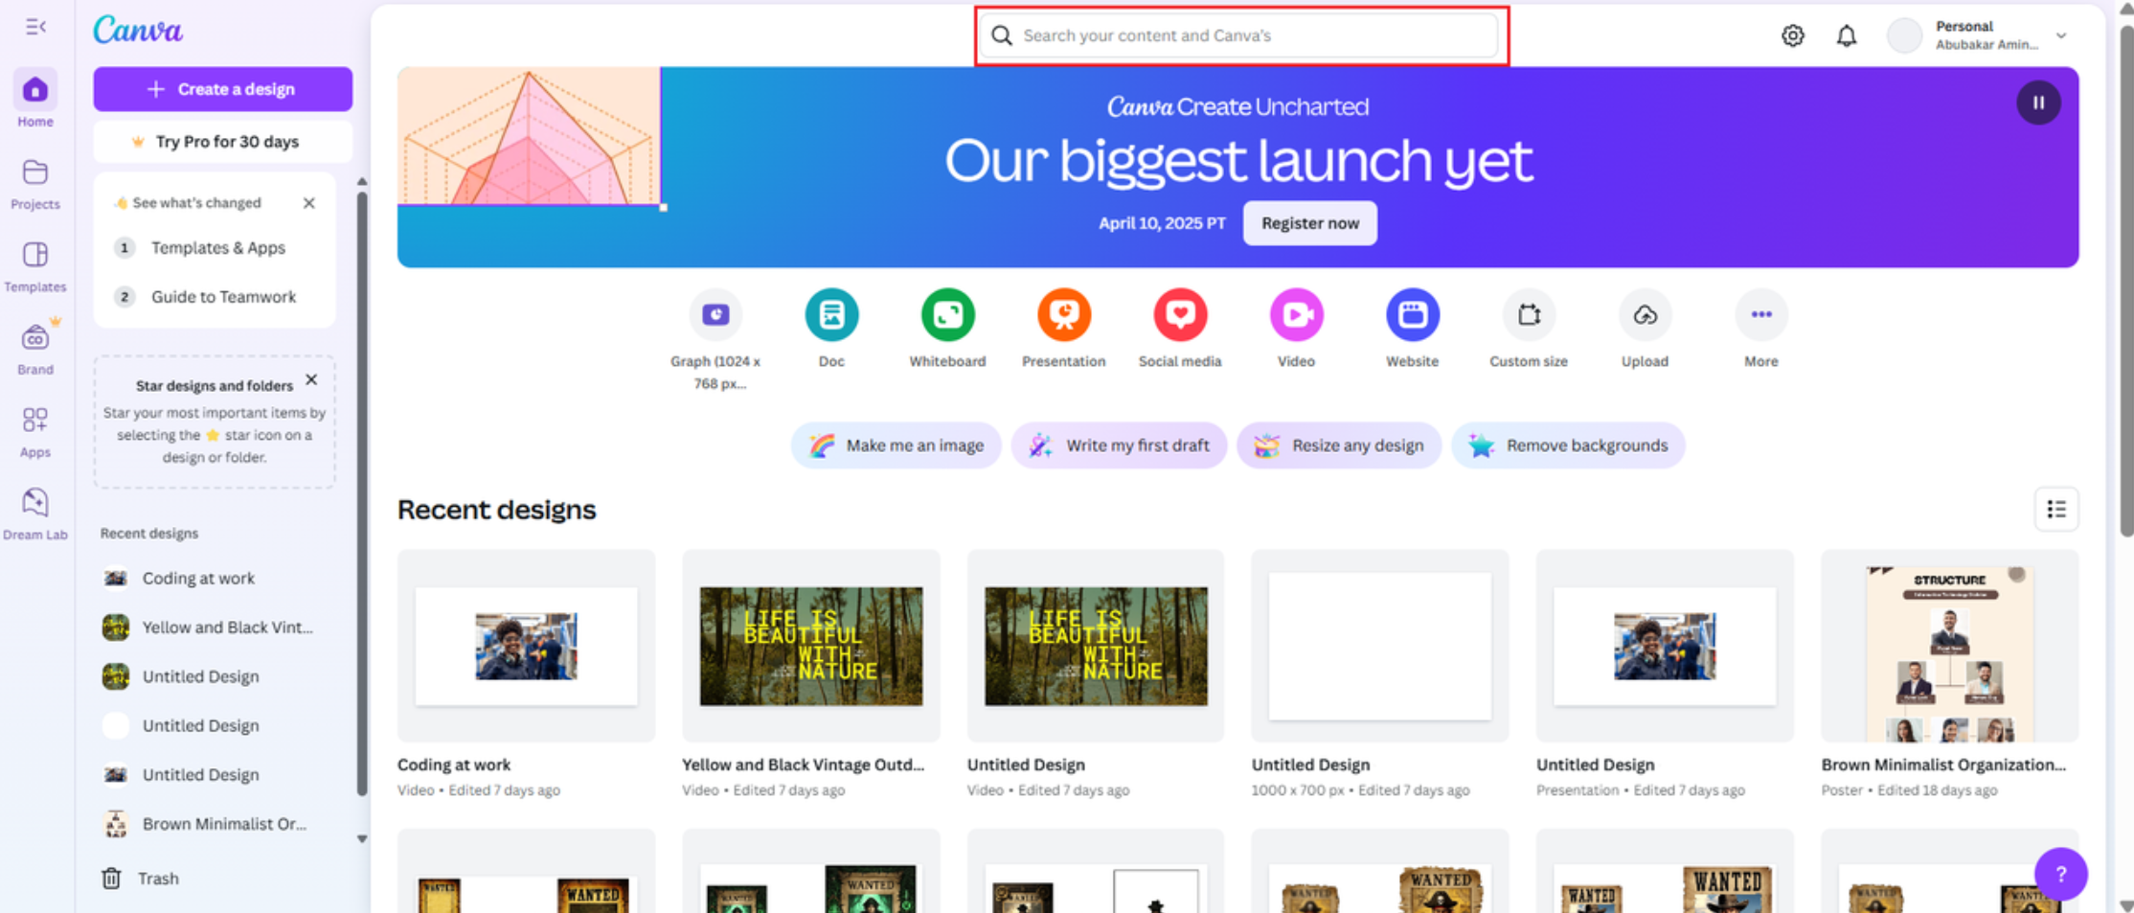
Task: Open the Canva logo home link
Action: coord(138,31)
